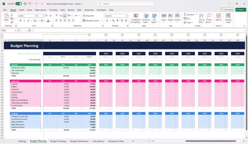Screen dimensions: 248x144
Task: Toggle the active Bottom Align button
Action: [x=64, y=16]
